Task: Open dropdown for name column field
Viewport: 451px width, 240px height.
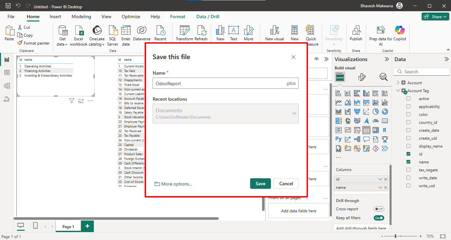Action: click(380, 188)
